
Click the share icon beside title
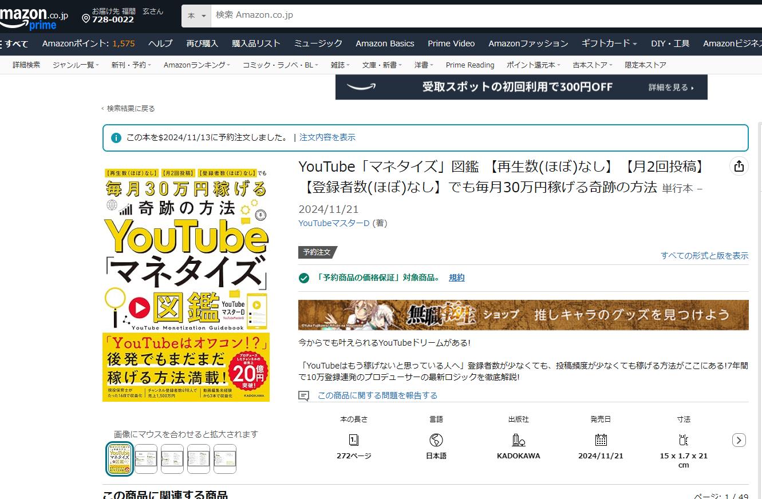point(739,166)
